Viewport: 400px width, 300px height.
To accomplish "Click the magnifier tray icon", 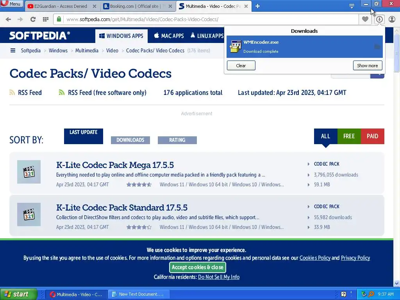I will [x=371, y=295].
